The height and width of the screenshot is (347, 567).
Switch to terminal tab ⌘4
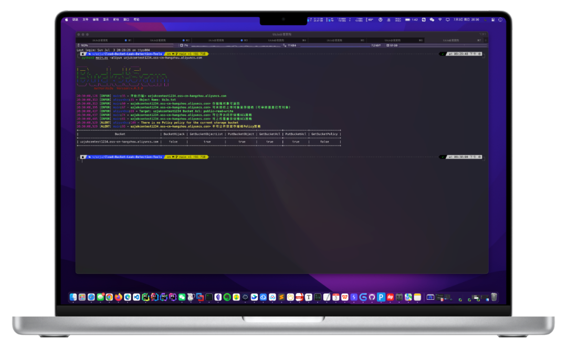point(279,40)
